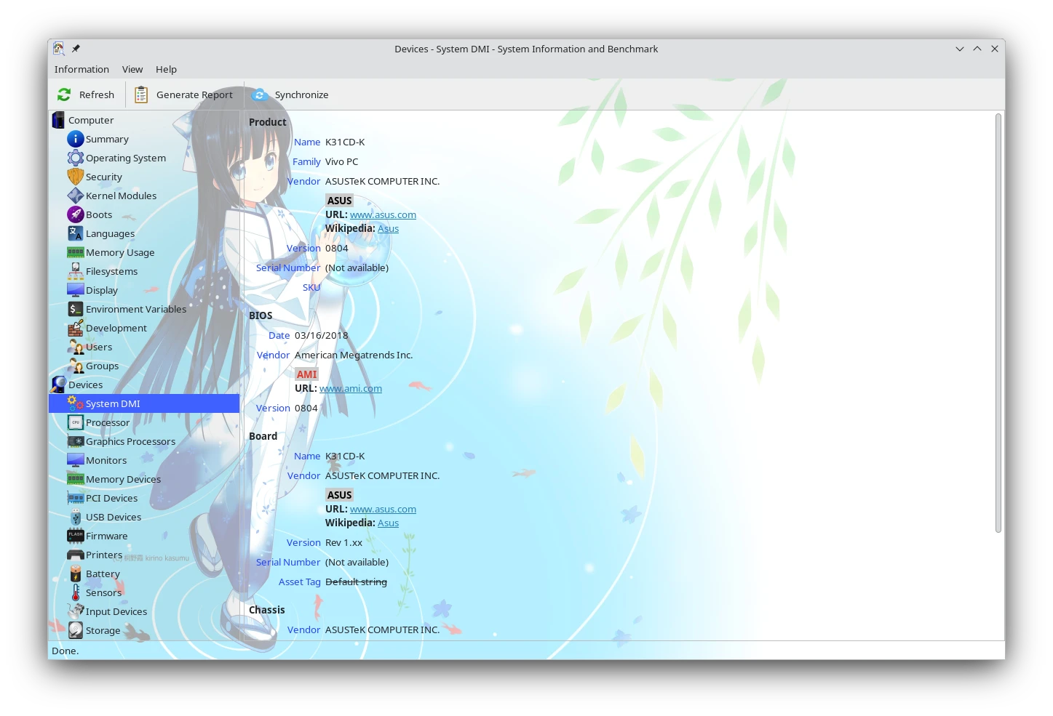Select Graphics Processors in the sidebar

(130, 441)
